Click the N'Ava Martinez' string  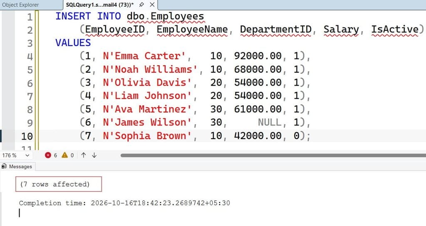click(x=147, y=109)
